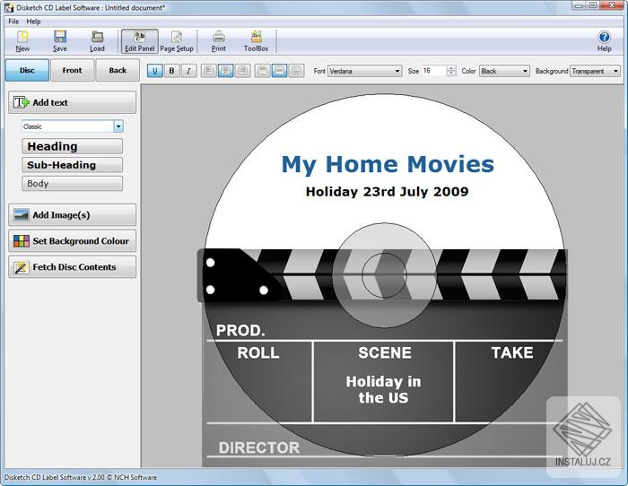This screenshot has width=628, height=486.
Task: Align text to the bottom vertically
Action: [x=296, y=71]
